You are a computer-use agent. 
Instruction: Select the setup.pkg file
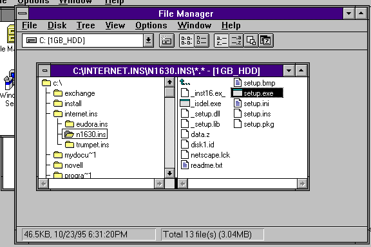point(254,124)
